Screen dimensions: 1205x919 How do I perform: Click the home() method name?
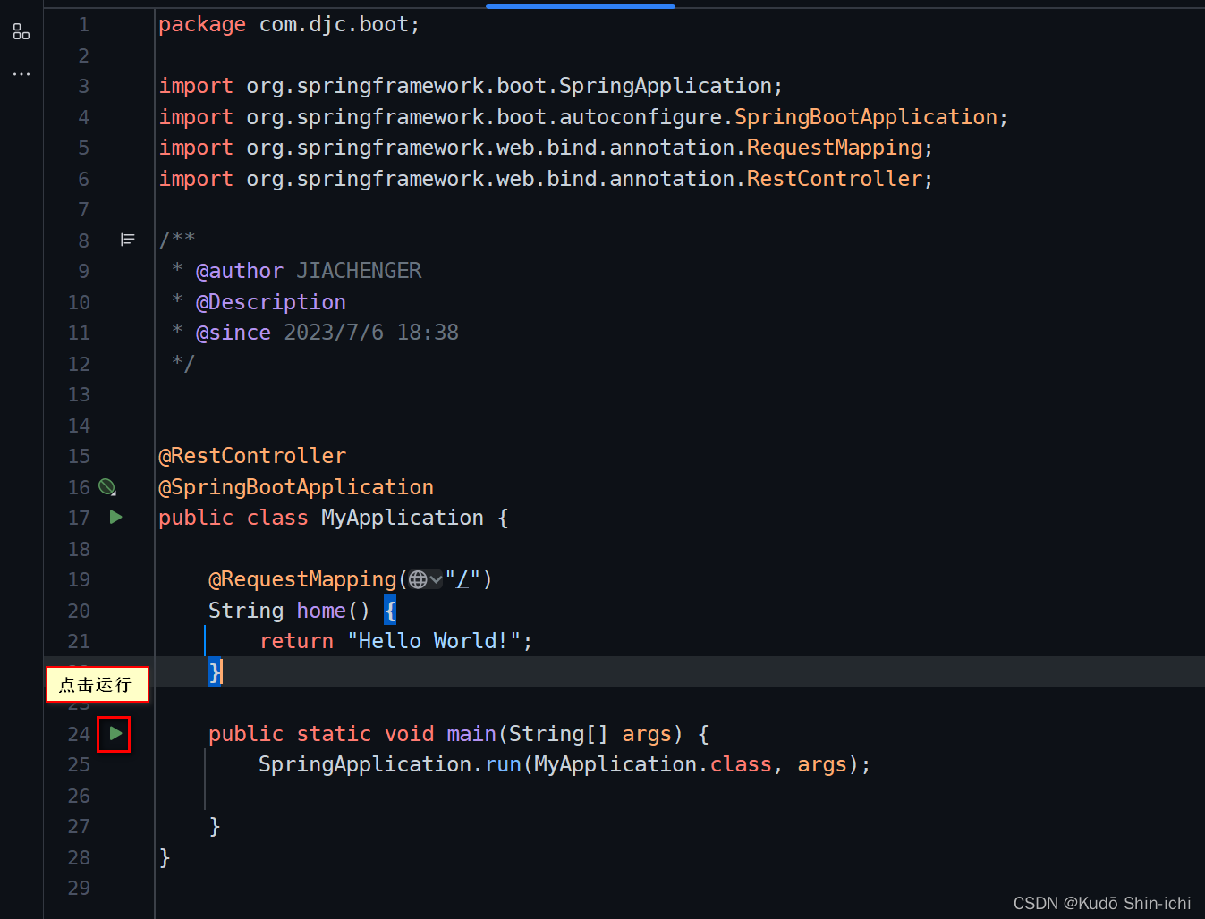point(321,611)
